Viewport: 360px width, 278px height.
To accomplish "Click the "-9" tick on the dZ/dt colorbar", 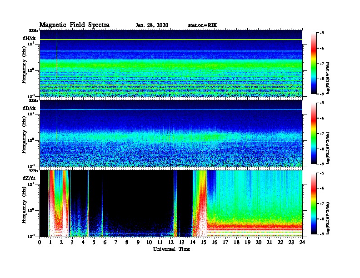I will tap(322, 234).
